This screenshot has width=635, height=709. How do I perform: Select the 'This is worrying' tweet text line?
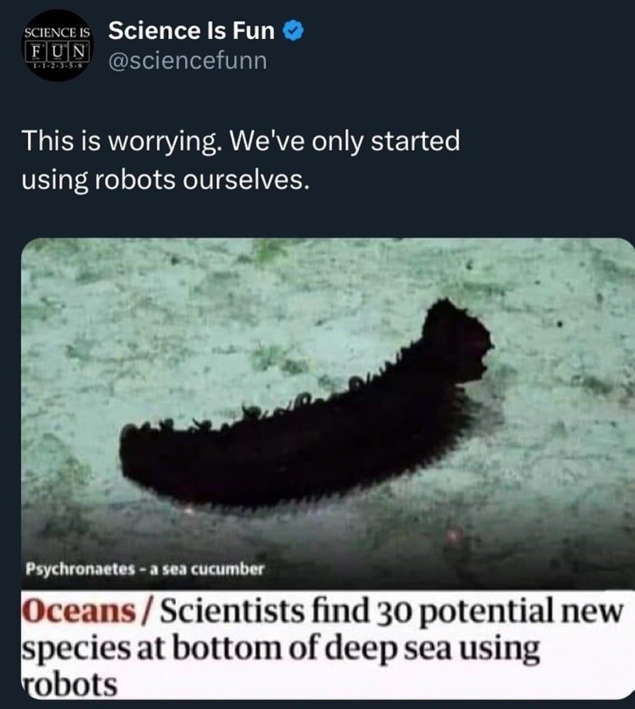(x=241, y=141)
